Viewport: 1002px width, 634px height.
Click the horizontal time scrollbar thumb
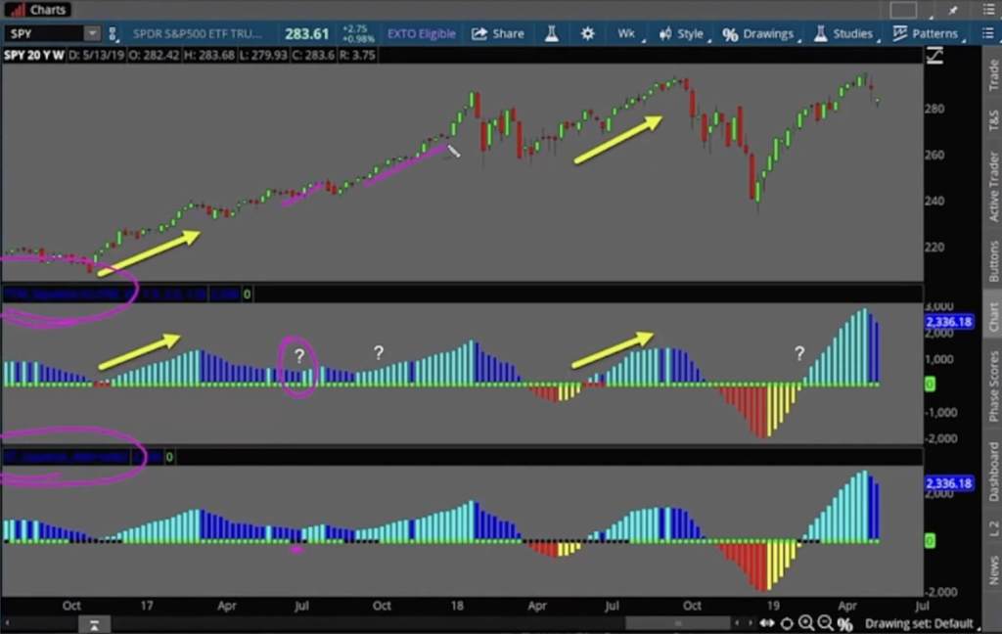(677, 623)
